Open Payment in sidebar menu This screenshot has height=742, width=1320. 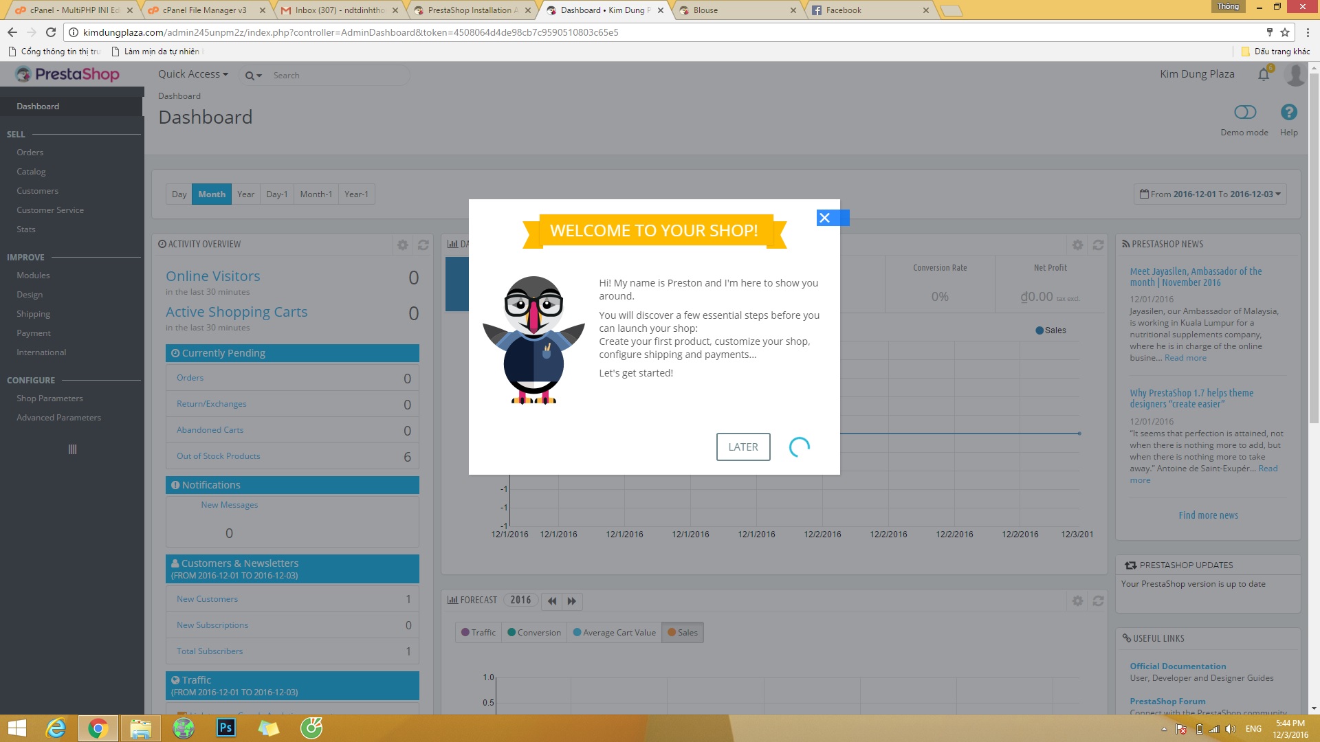(x=34, y=333)
